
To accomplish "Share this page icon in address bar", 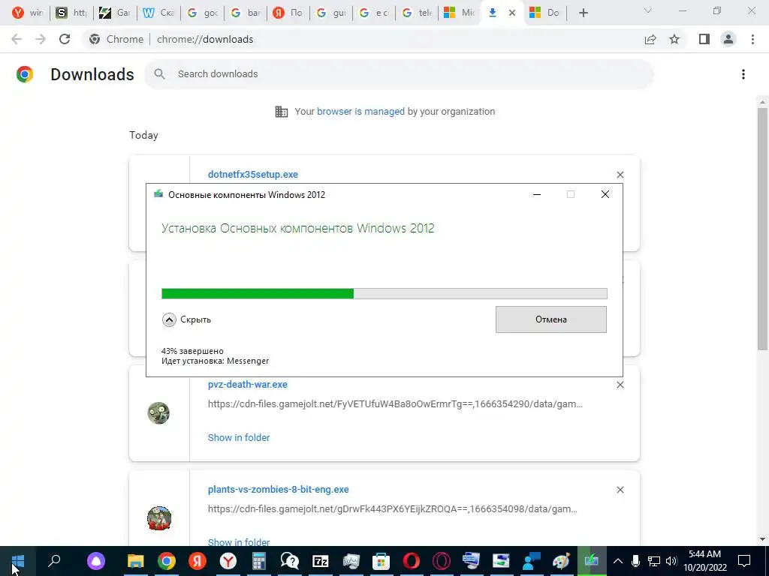I will pos(650,39).
